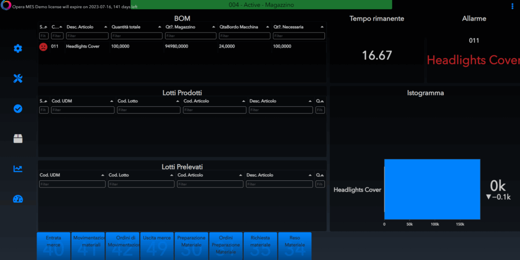520x260 pixels.
Task: Open the warehouse box icon in sidebar
Action: click(18, 139)
